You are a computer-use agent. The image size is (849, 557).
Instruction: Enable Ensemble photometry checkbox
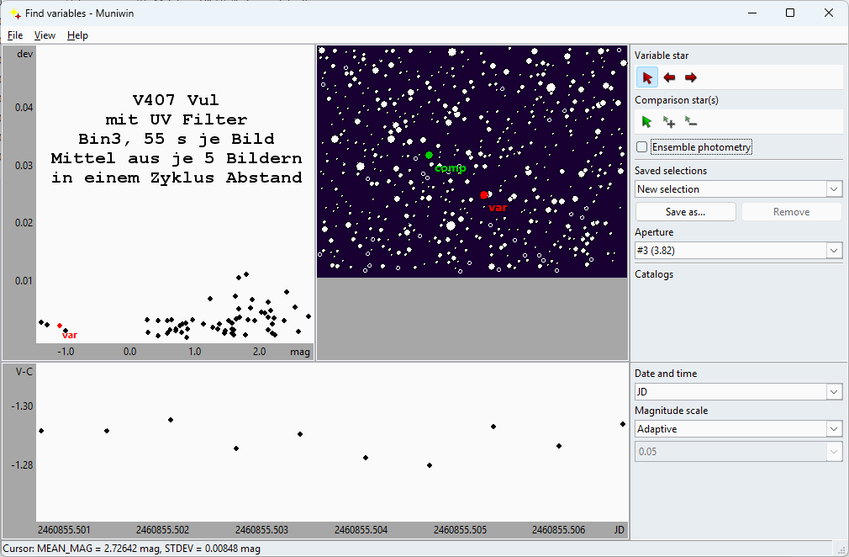(642, 147)
